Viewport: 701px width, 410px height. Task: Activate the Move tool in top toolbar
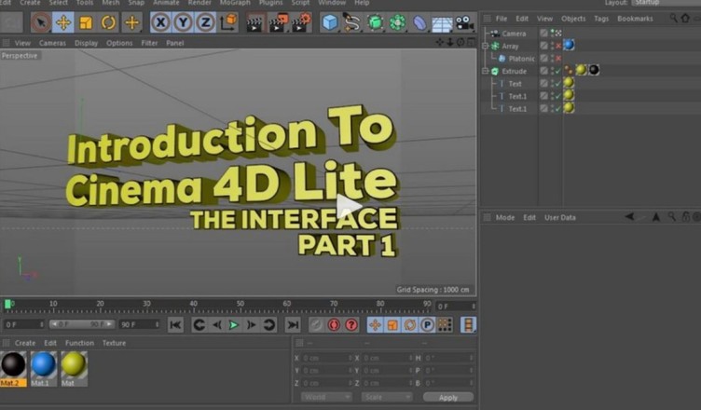(63, 22)
